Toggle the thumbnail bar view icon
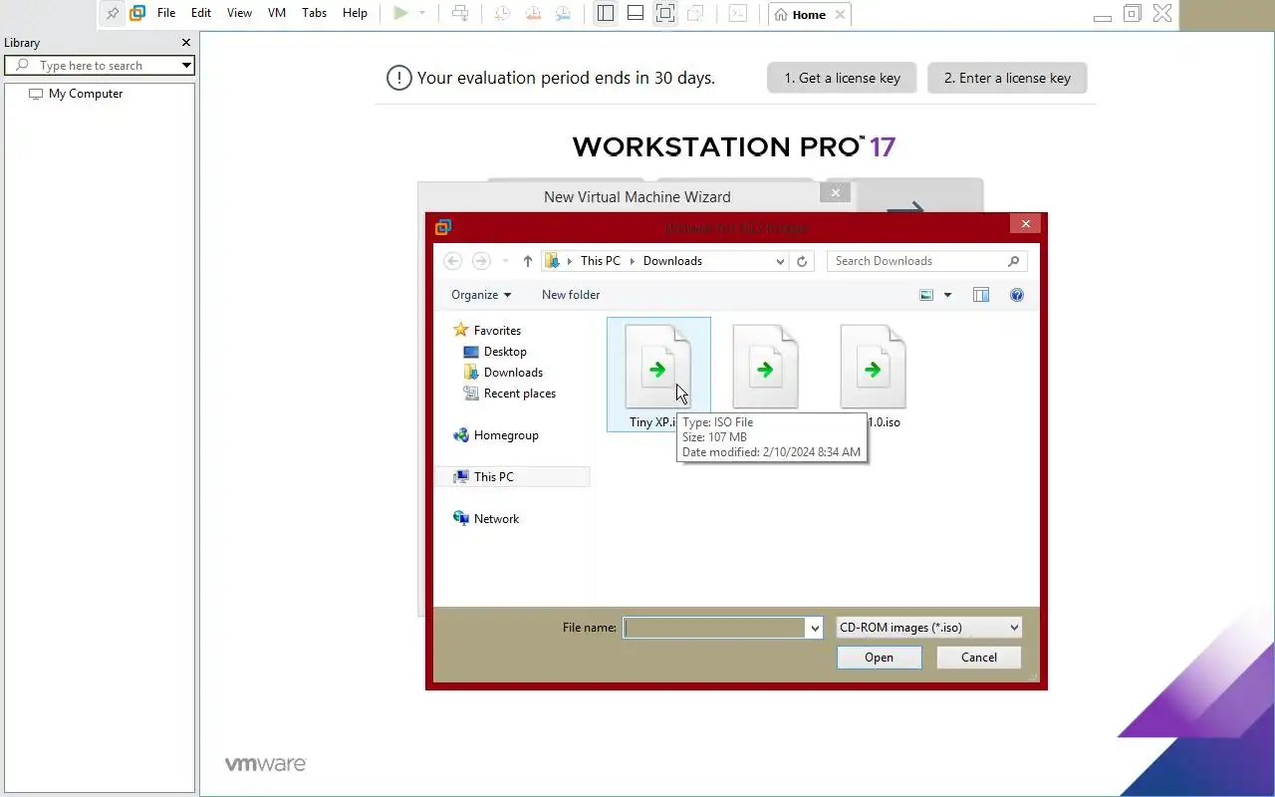The image size is (1275, 797). click(635, 14)
